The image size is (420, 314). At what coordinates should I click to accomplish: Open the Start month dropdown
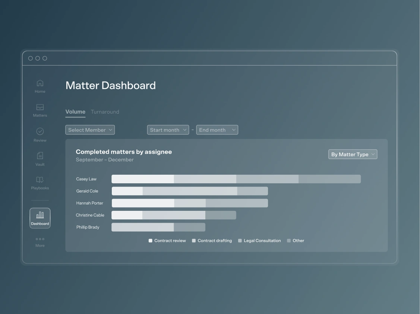(168, 130)
